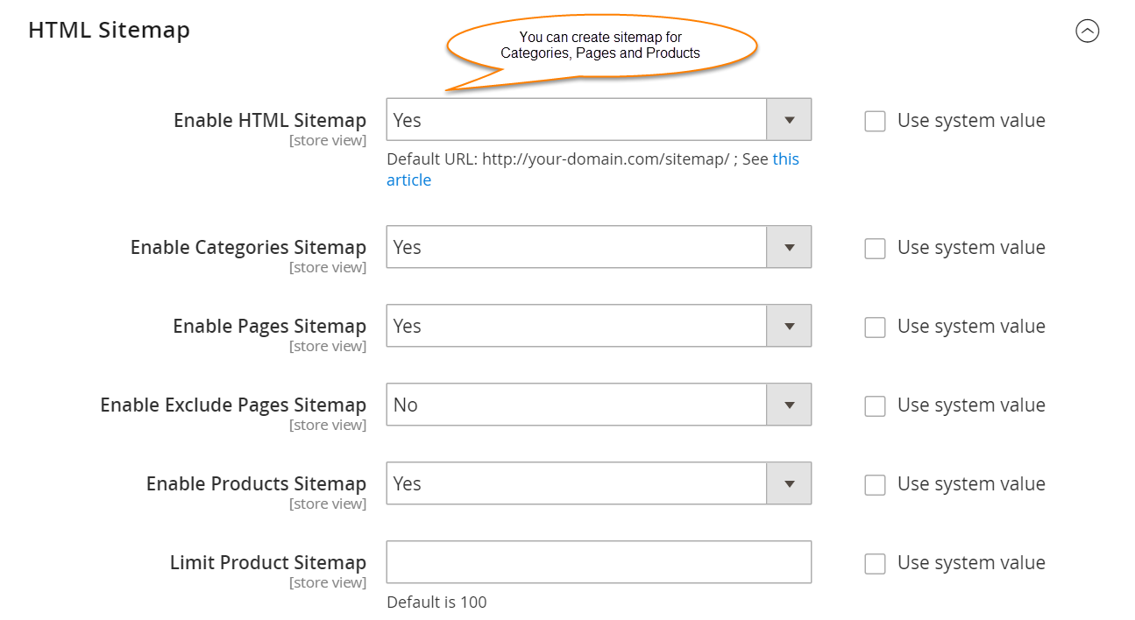Check Use system value for Pages Sitemap
Image resolution: width=1135 pixels, height=620 pixels.
pyautogui.click(x=875, y=327)
